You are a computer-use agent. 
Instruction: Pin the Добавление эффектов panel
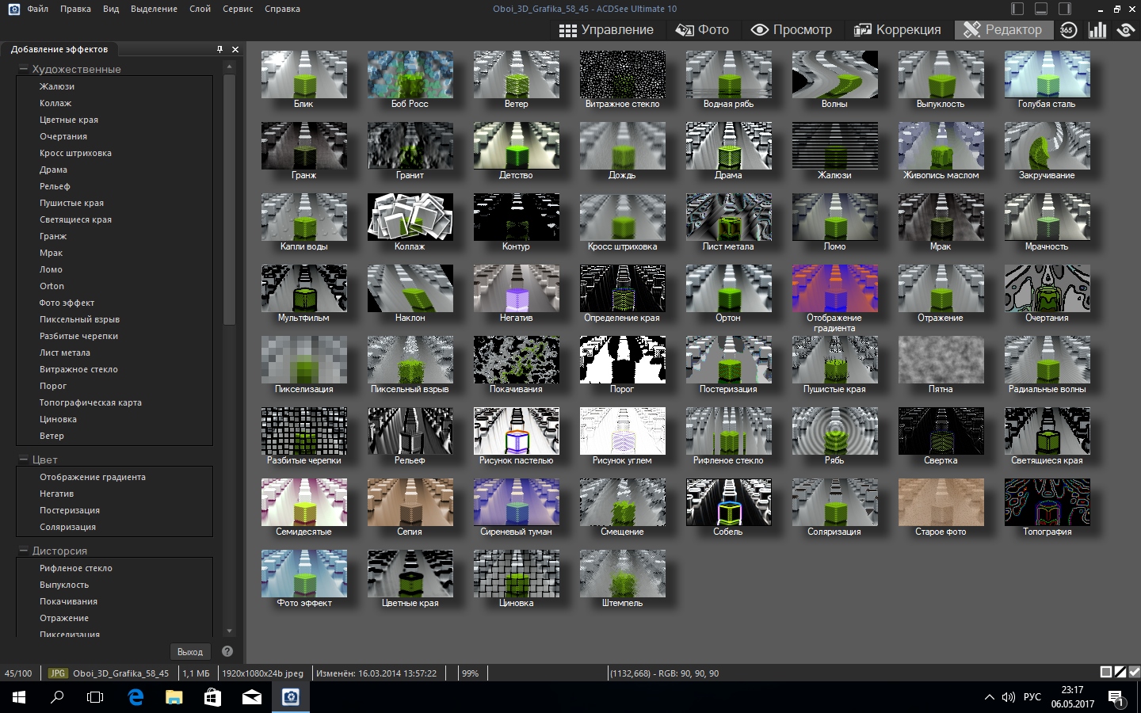(x=220, y=49)
